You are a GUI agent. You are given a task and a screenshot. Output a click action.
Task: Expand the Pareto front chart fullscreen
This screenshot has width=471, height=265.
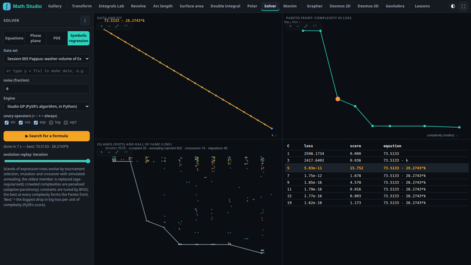[306, 26]
